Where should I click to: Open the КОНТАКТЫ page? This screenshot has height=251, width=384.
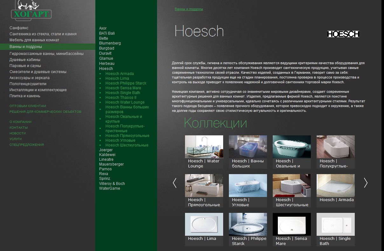pyautogui.click(x=18, y=128)
